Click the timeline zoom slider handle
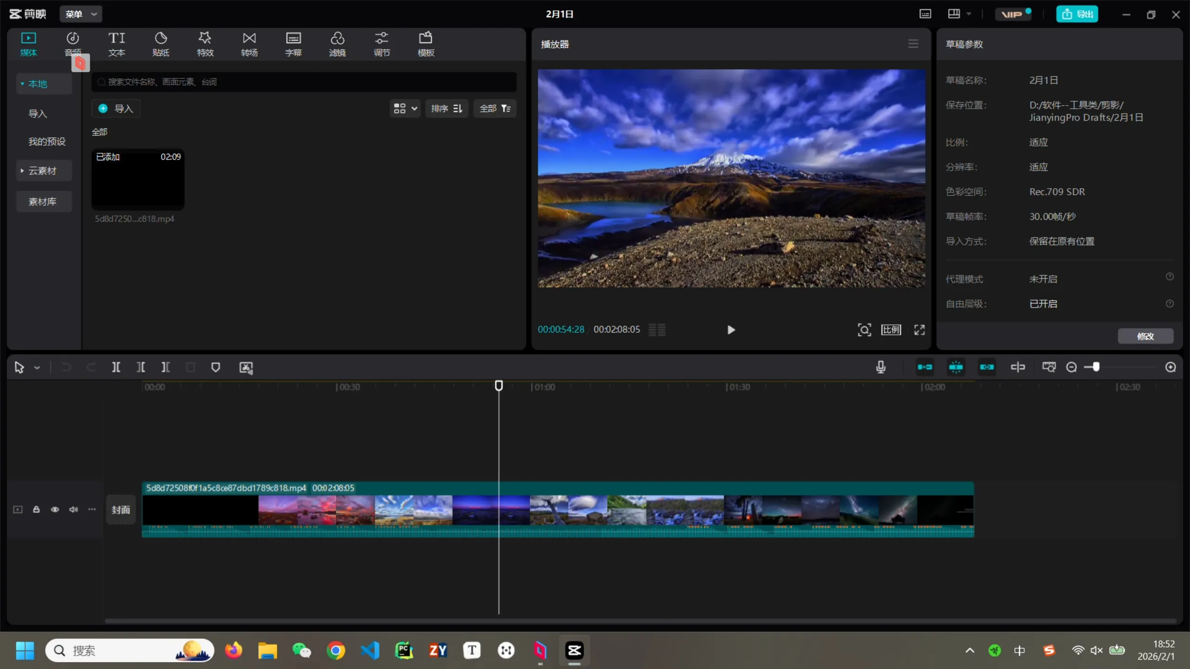Image resolution: width=1190 pixels, height=669 pixels. (x=1096, y=367)
